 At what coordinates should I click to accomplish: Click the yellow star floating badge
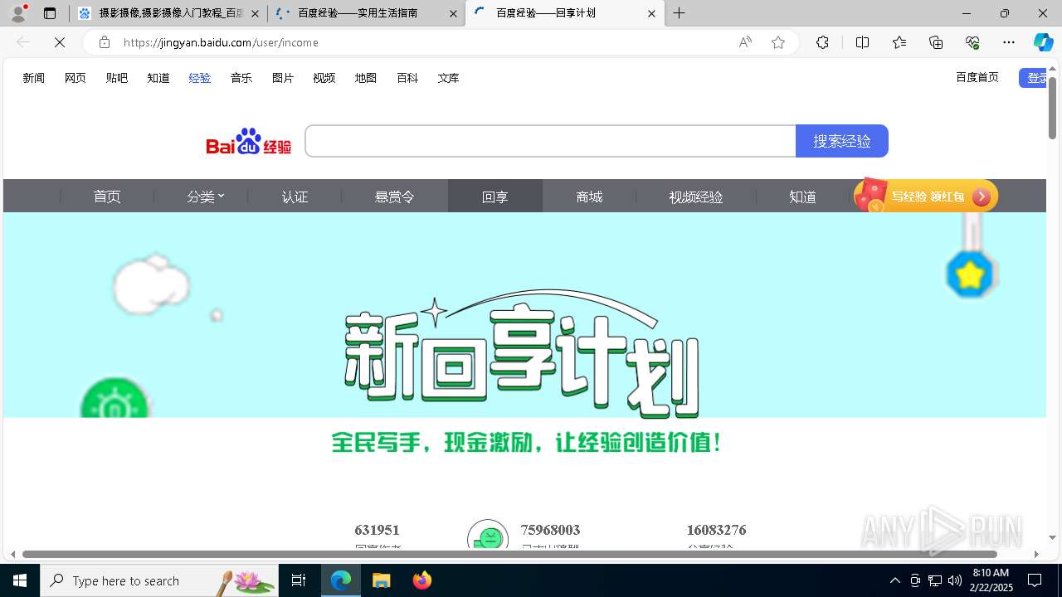coord(970,274)
